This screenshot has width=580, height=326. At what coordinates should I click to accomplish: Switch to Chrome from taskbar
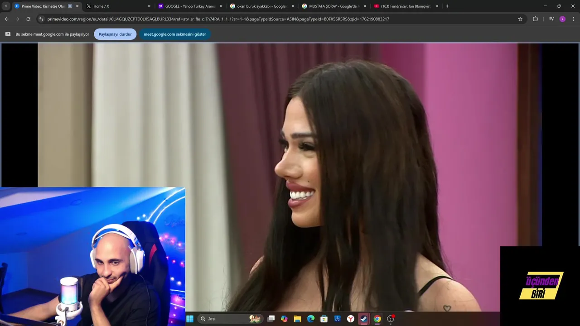[377, 319]
